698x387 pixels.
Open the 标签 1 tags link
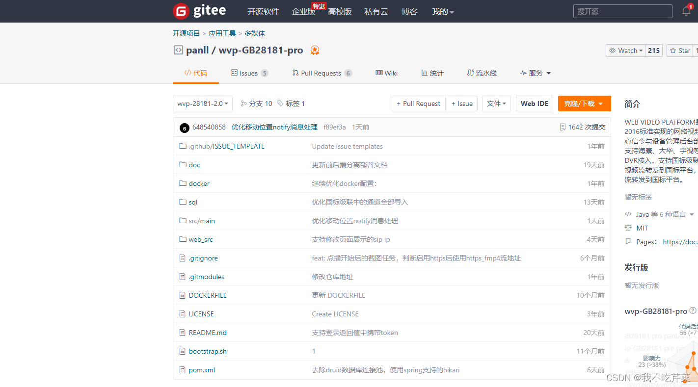(291, 103)
